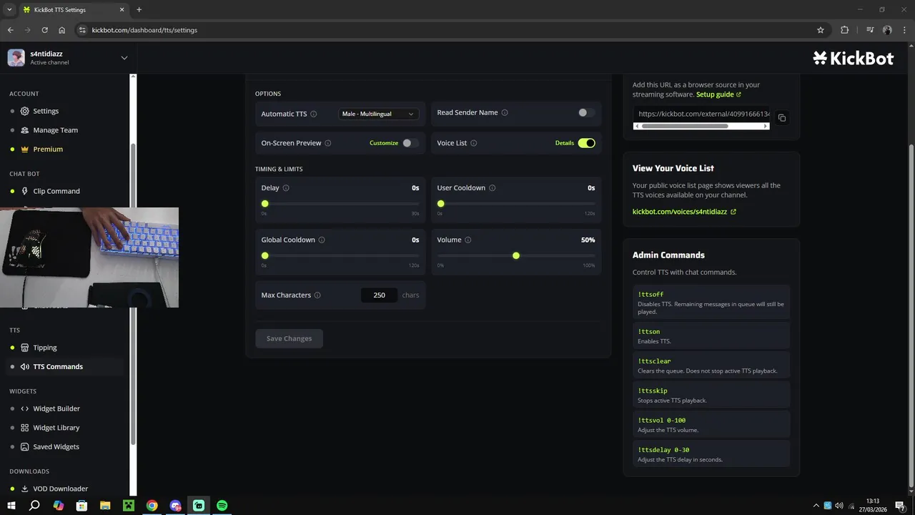Image resolution: width=915 pixels, height=515 pixels.
Task: Click the Global Cooldown slider handle
Action: point(265,256)
